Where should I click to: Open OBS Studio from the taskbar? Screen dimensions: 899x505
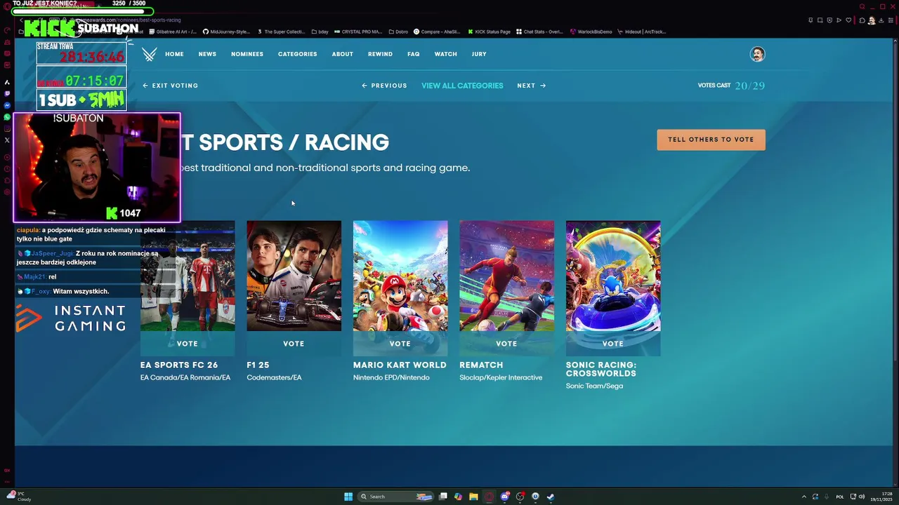click(x=520, y=497)
